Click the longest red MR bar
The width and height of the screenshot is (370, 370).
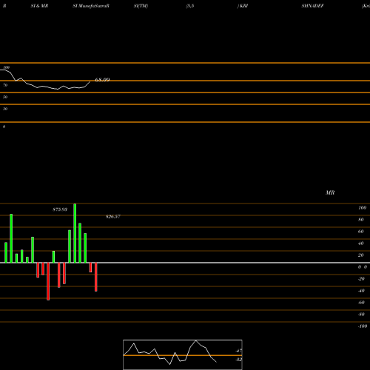pyautogui.click(x=48, y=281)
